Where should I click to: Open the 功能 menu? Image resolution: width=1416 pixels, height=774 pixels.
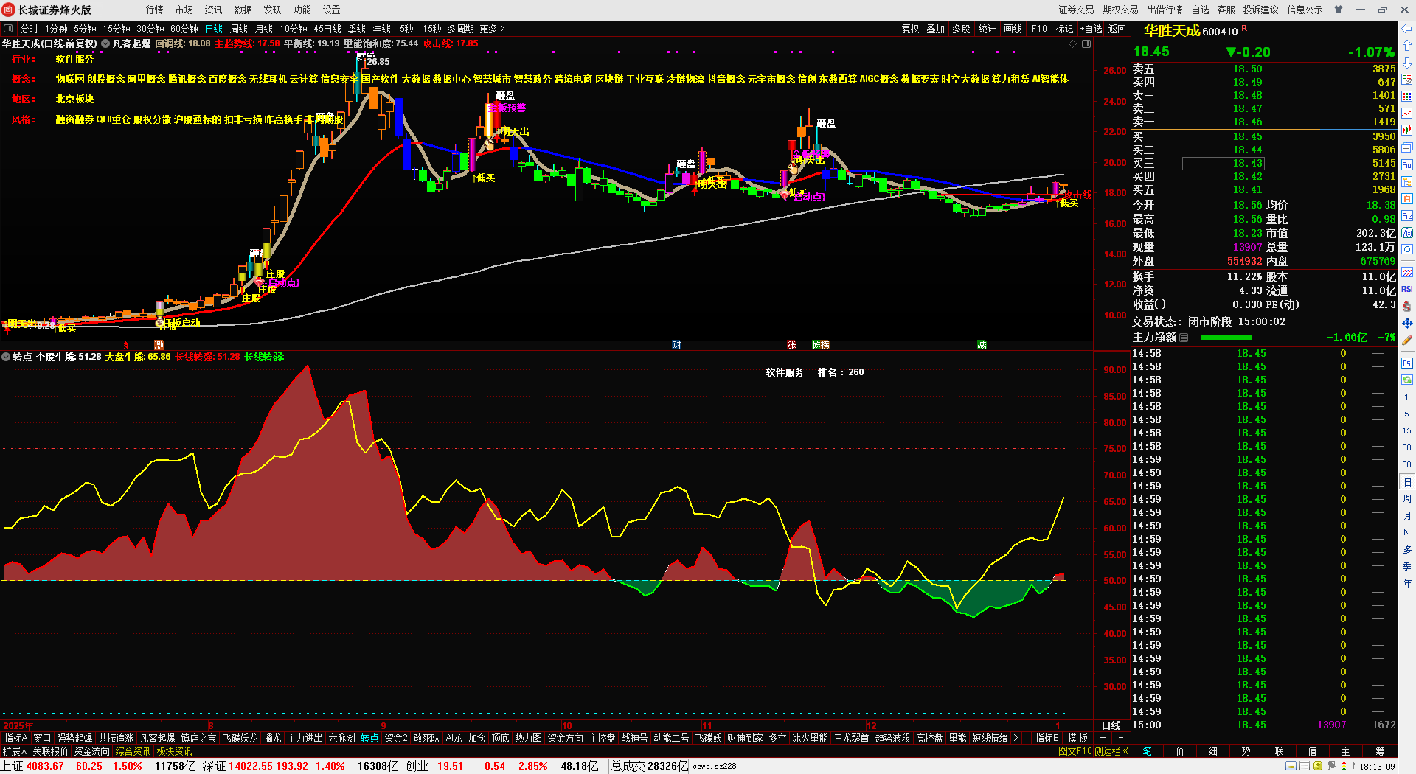[x=302, y=10]
